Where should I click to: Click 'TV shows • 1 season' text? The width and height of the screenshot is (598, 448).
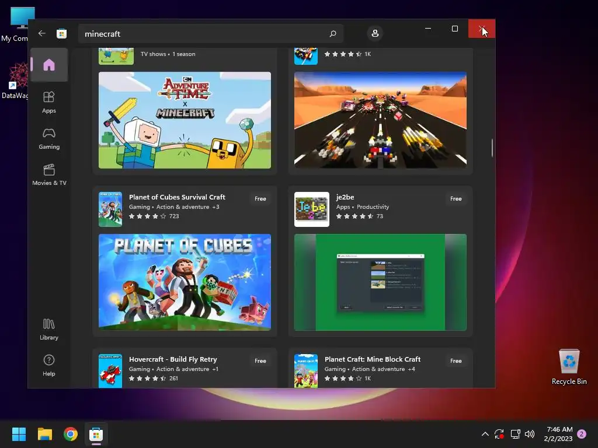point(168,54)
